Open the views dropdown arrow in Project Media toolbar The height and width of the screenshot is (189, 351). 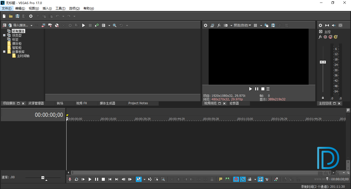coord(109,25)
